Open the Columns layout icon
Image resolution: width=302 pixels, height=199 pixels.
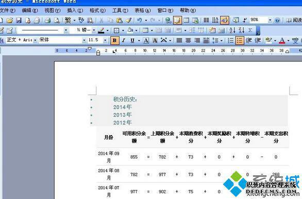[206, 20]
